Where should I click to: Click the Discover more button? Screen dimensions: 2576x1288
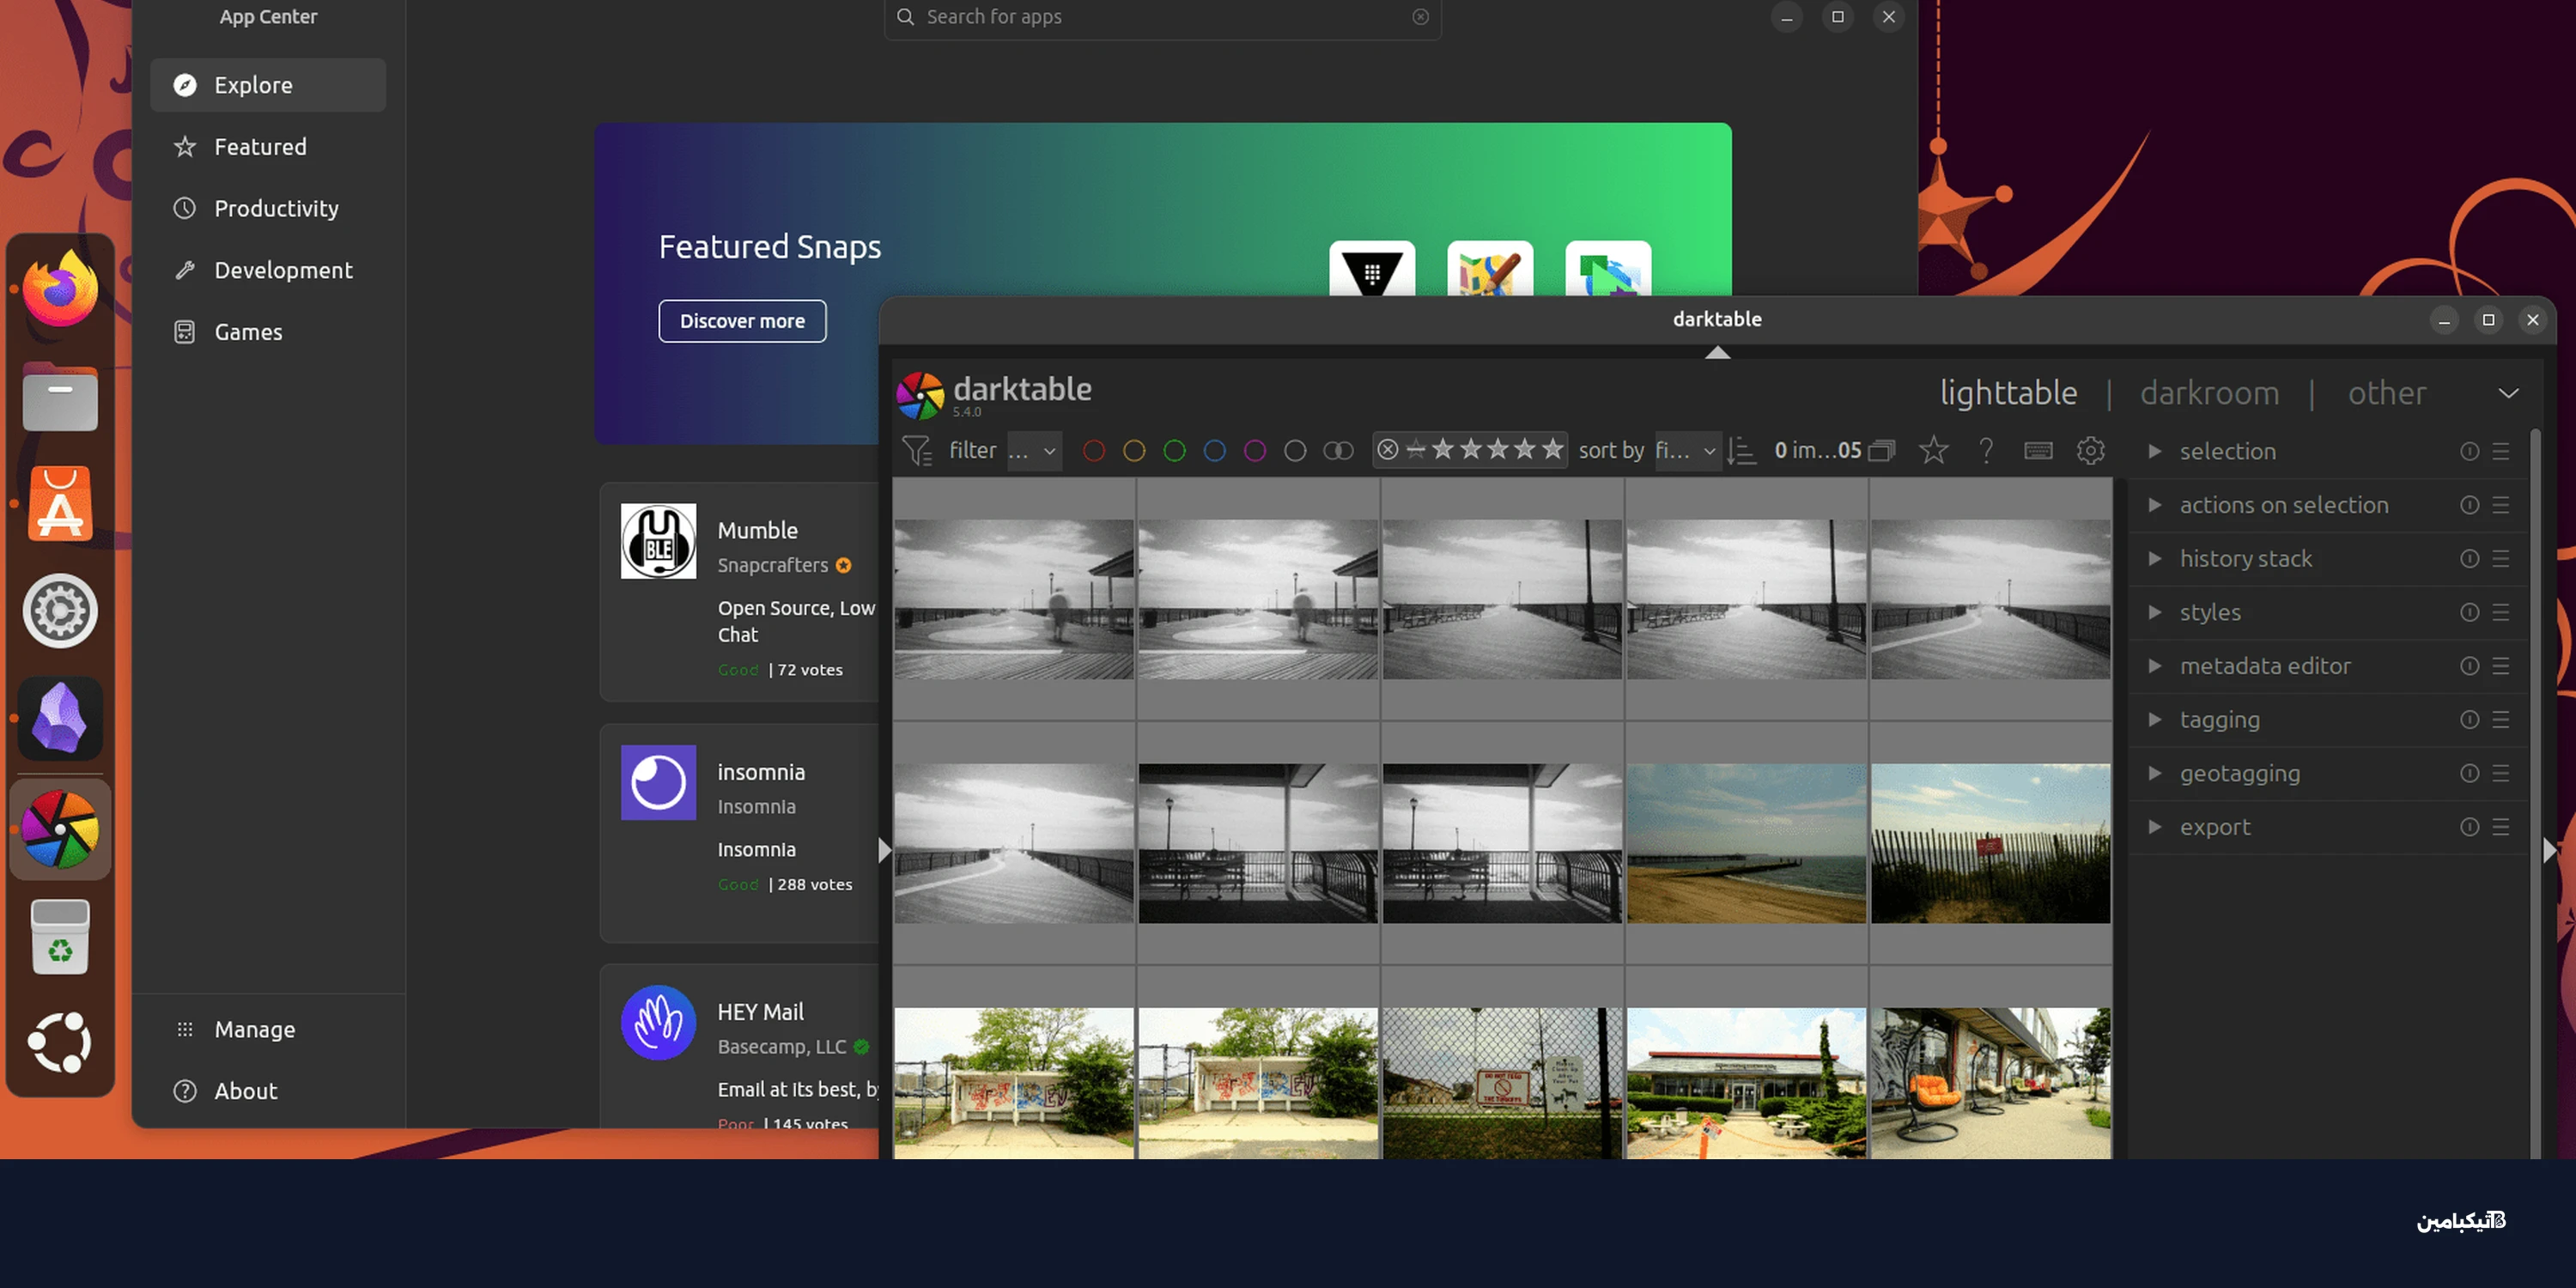[742, 321]
